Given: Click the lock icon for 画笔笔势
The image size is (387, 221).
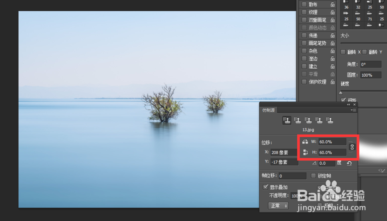Looking at the screenshot, I should point(332,43).
